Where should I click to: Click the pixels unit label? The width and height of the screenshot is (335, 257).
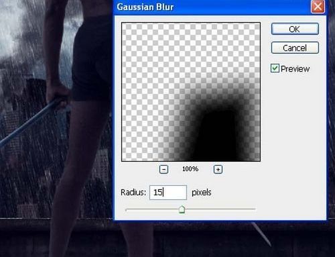(x=202, y=193)
